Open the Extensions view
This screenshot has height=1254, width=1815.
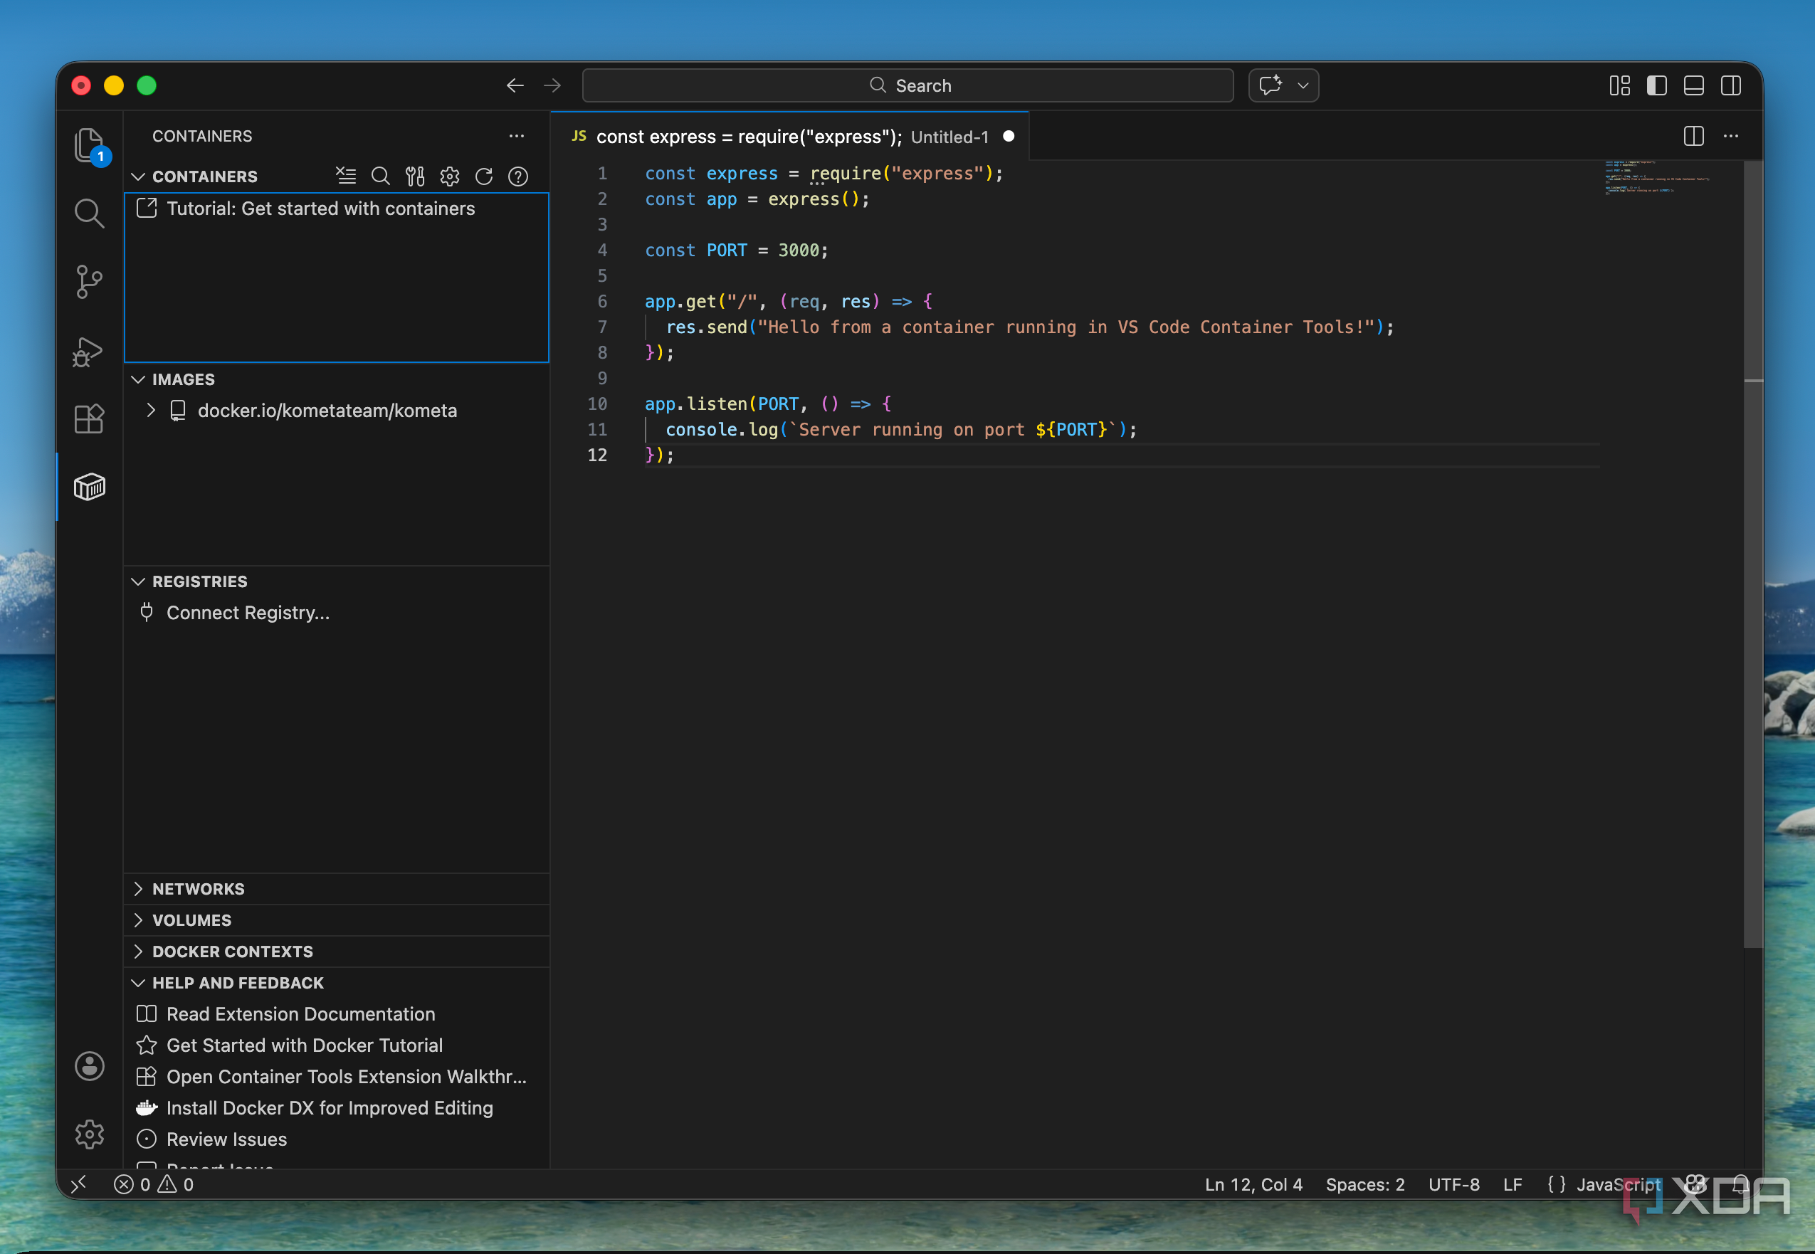[x=90, y=418]
